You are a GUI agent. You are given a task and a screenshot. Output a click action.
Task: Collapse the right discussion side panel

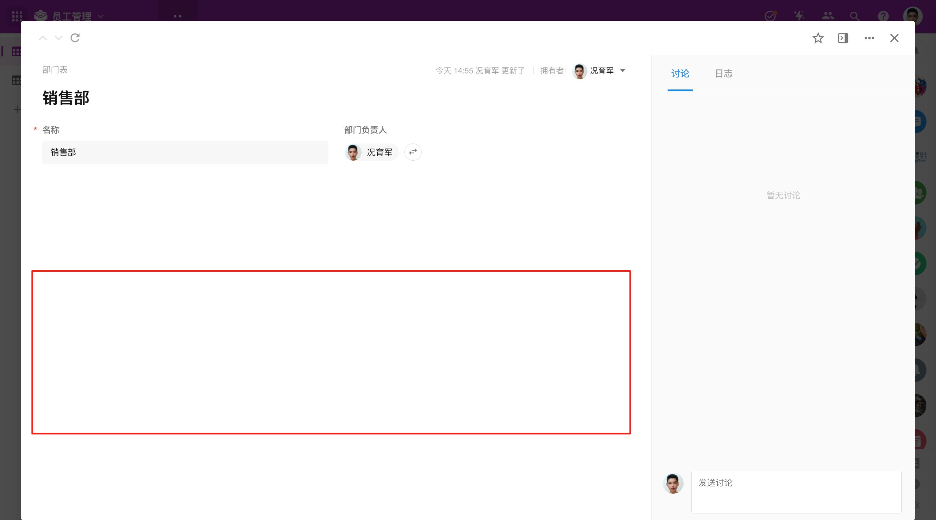pos(843,38)
